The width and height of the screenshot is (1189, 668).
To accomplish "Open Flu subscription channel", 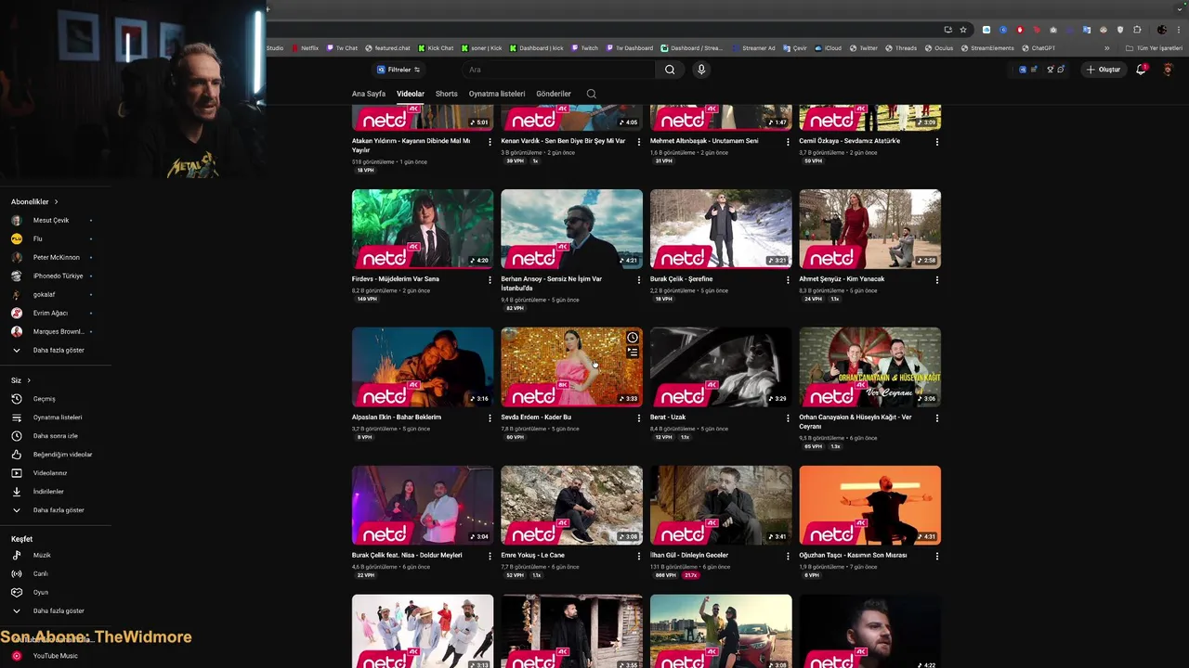I will pyautogui.click(x=37, y=238).
